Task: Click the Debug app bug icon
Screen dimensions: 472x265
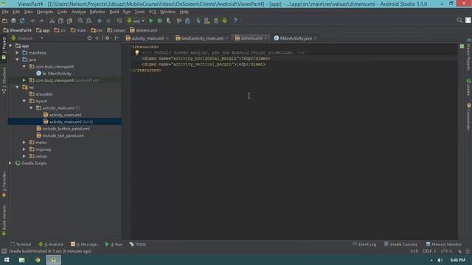Action: point(160,21)
